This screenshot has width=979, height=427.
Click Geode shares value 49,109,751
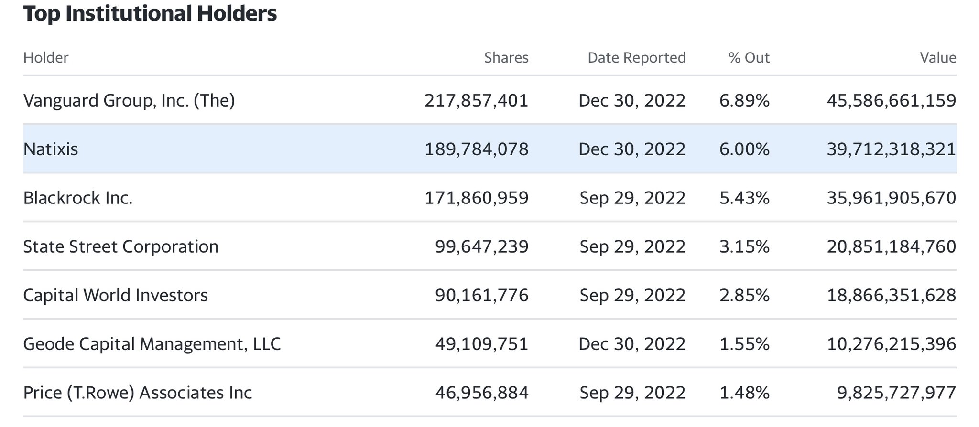point(482,344)
